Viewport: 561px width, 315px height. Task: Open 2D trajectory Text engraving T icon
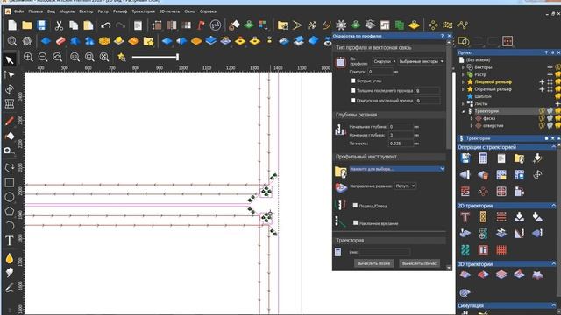(x=465, y=216)
